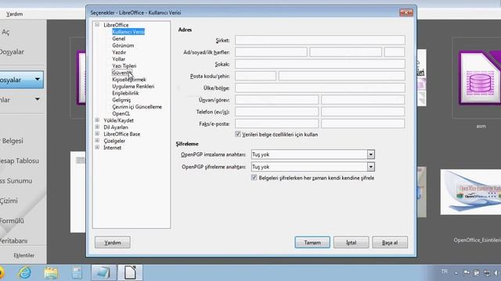This screenshot has height=281, width=501.
Task: Click the Hesap Tablosu entry in Start Center
Action: click(19, 161)
